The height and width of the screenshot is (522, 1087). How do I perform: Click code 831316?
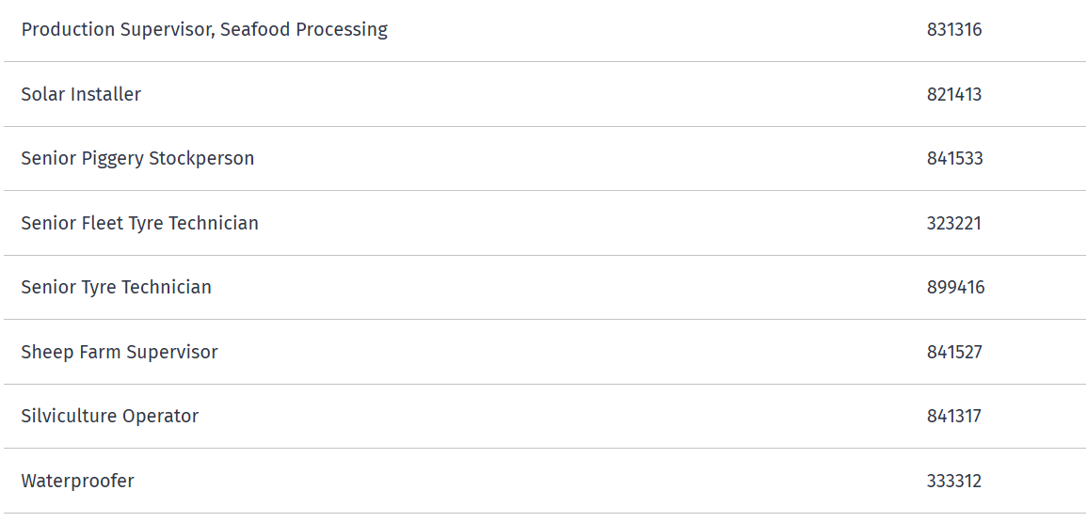(954, 30)
